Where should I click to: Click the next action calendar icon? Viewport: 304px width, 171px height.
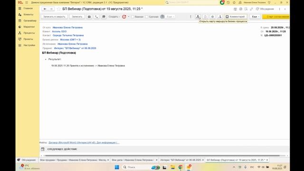(43, 149)
